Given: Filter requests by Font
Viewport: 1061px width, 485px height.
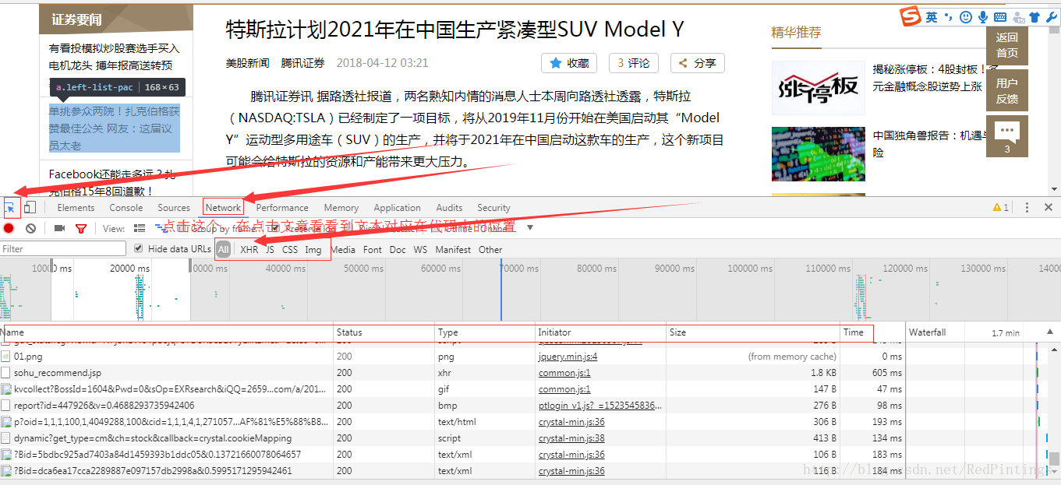Looking at the screenshot, I should 373,249.
